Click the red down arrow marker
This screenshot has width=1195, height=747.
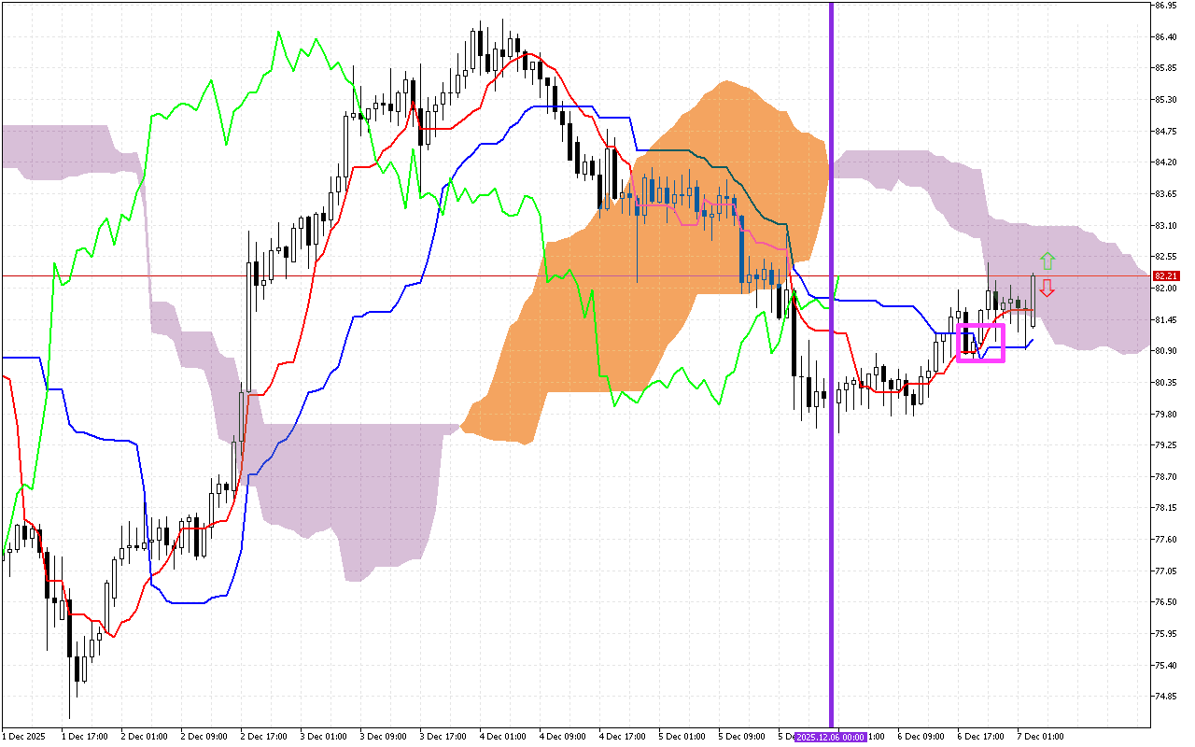click(x=1047, y=288)
